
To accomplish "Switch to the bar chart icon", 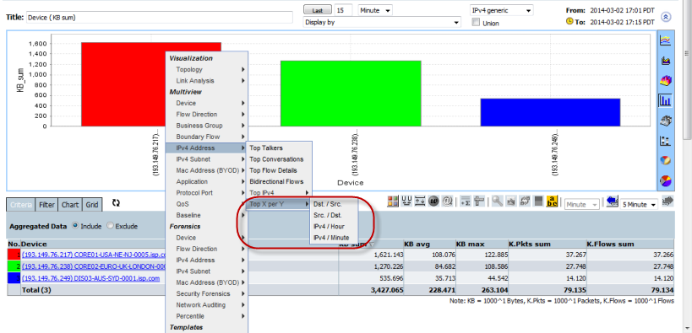I will (665, 100).
